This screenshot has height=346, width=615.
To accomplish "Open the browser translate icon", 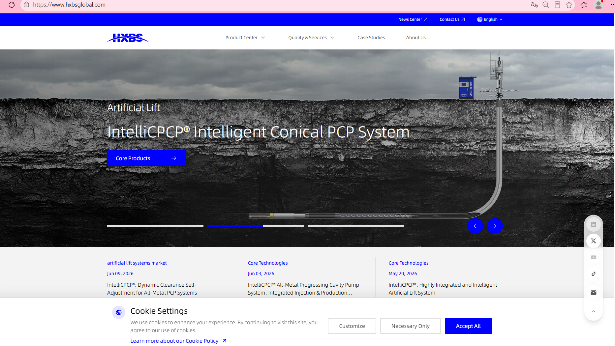I will pos(534,5).
